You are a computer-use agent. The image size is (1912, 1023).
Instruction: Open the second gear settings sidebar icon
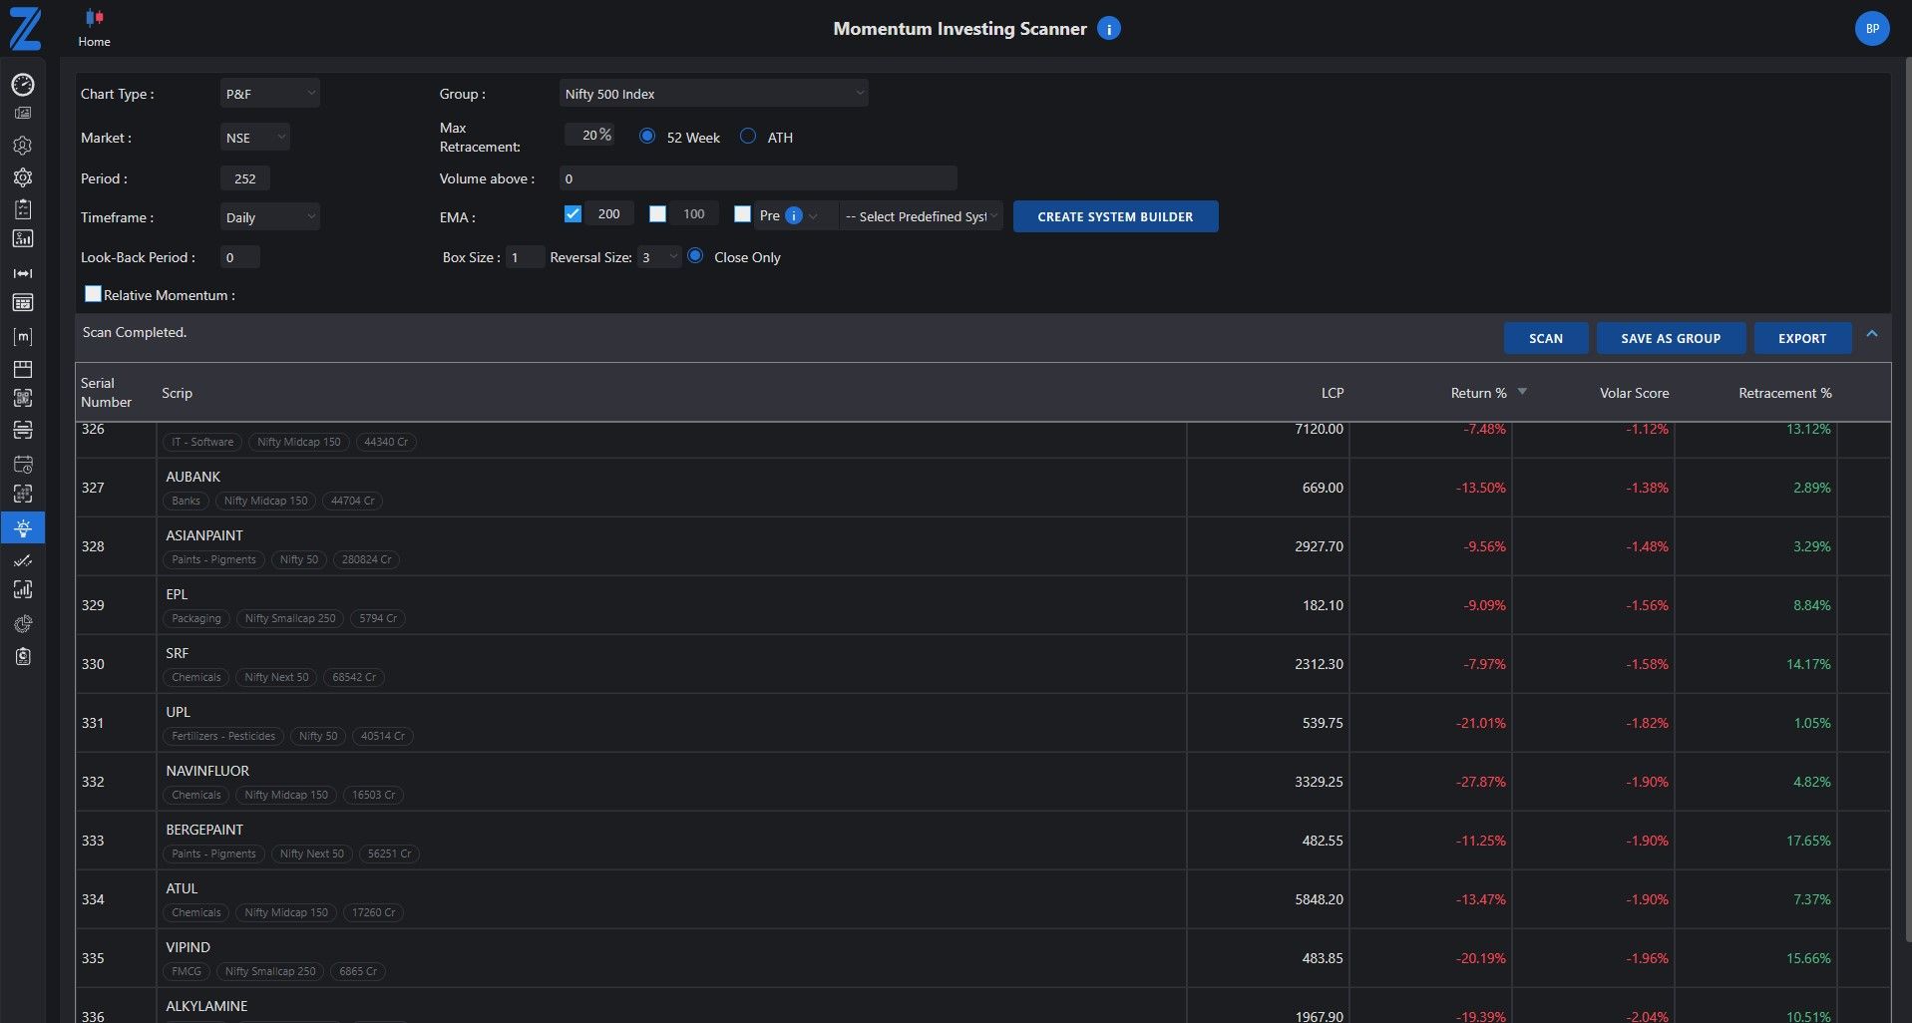pyautogui.click(x=23, y=177)
